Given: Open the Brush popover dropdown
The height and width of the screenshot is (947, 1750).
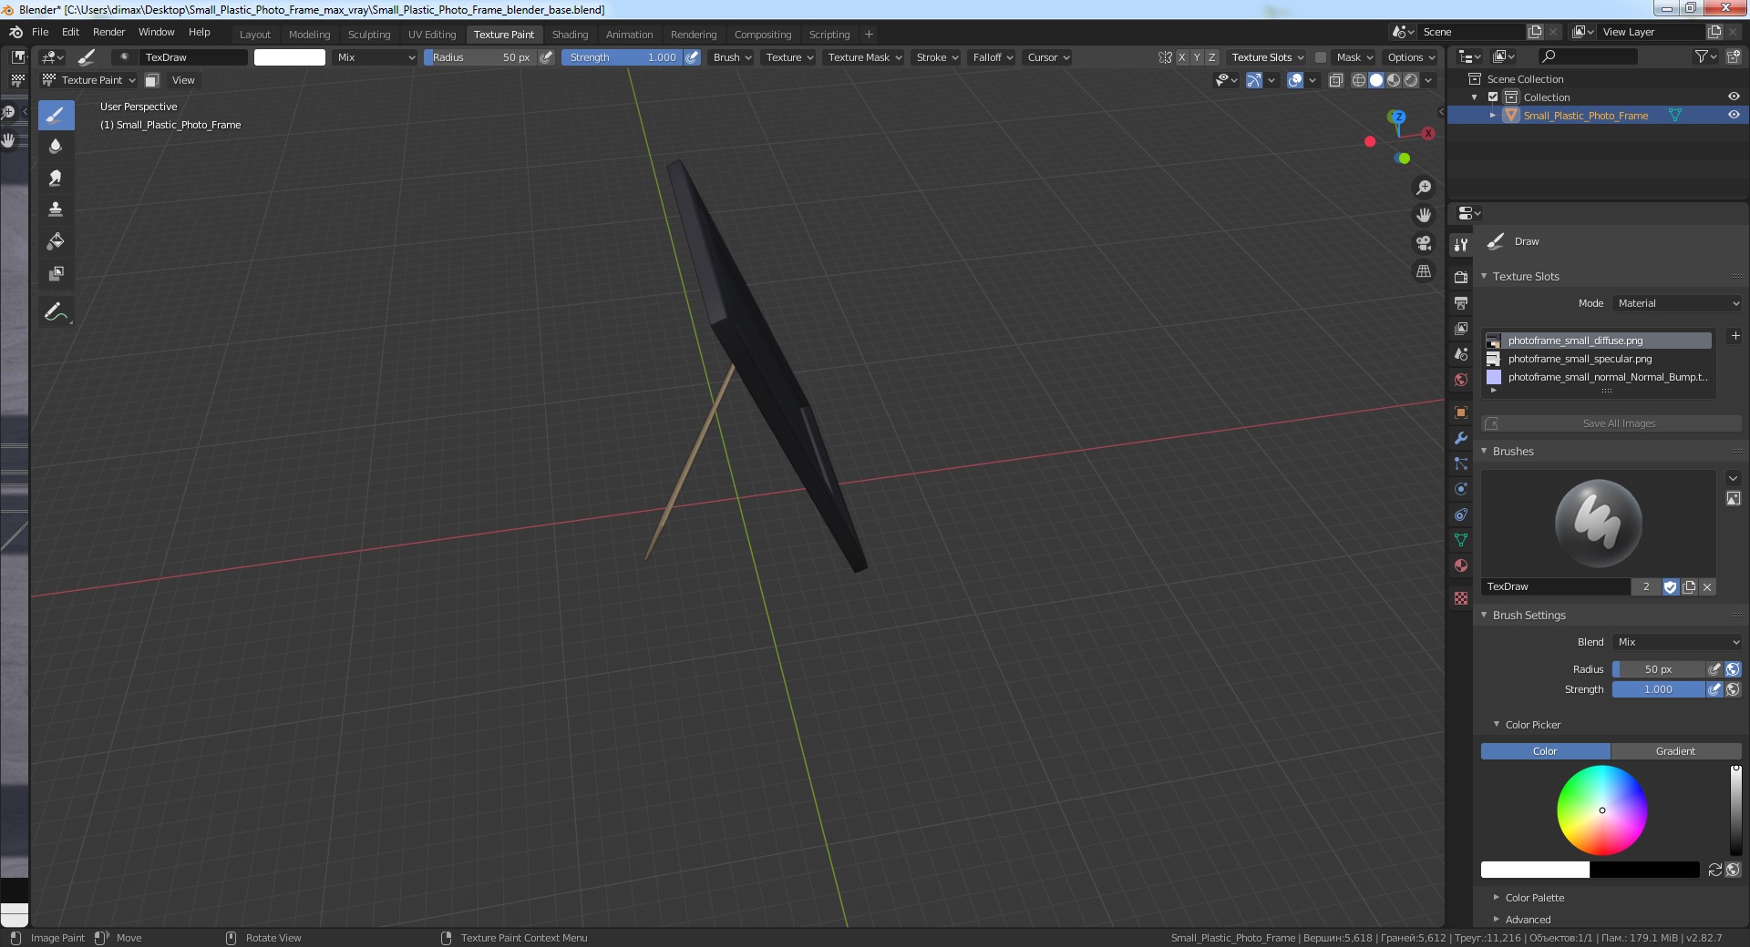Looking at the screenshot, I should coord(732,57).
